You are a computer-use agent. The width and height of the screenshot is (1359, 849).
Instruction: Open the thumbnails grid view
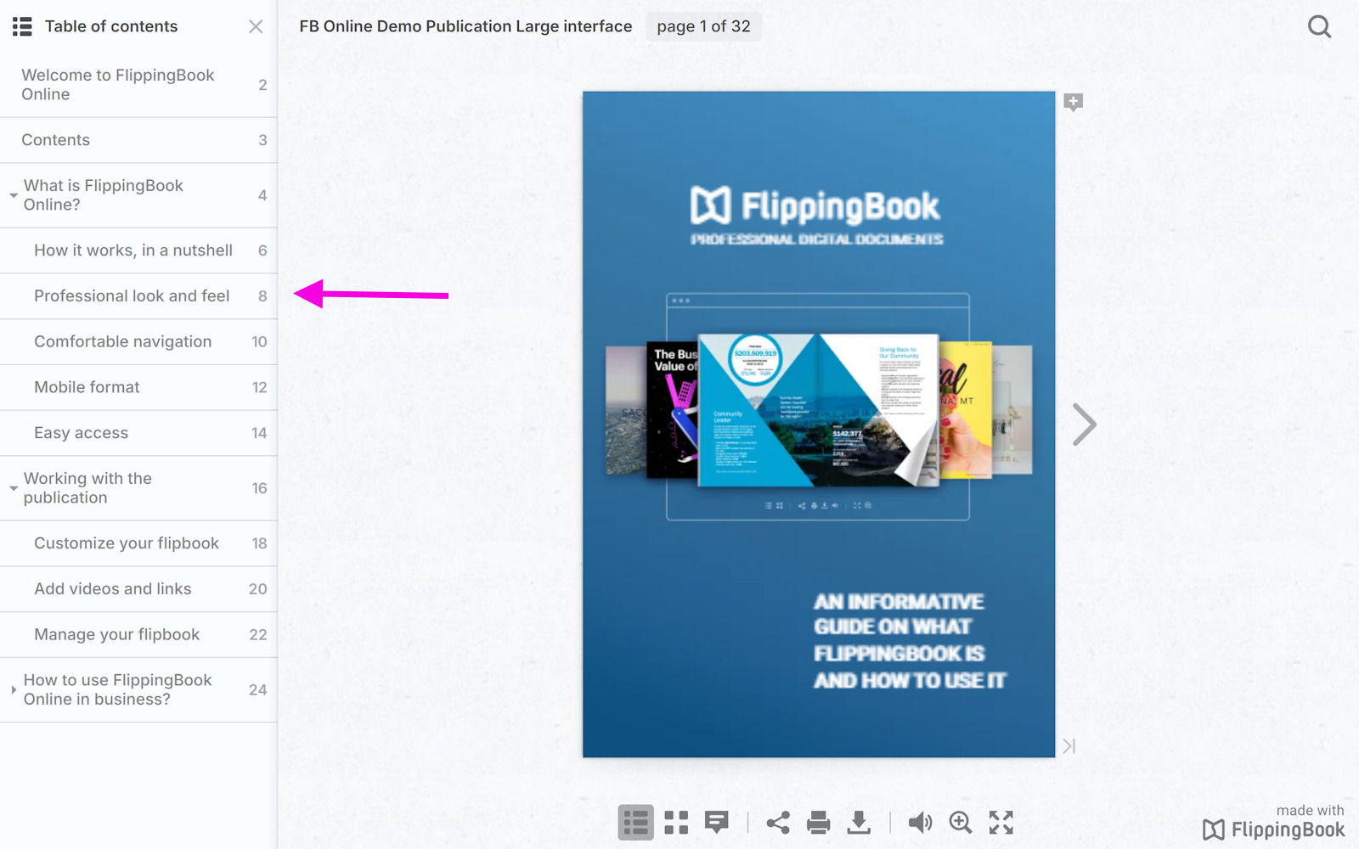click(x=676, y=822)
